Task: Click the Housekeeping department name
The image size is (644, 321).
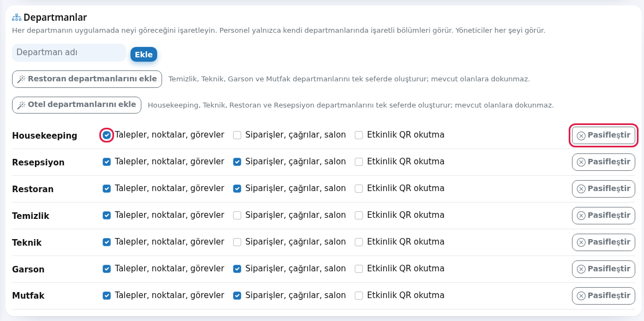Action: tap(45, 135)
